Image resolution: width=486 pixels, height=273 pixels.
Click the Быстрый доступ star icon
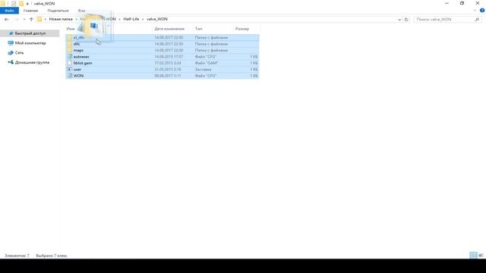point(11,33)
